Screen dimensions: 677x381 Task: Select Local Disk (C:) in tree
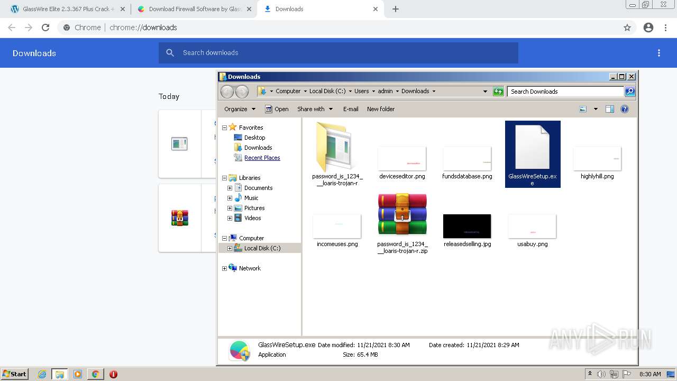262,248
